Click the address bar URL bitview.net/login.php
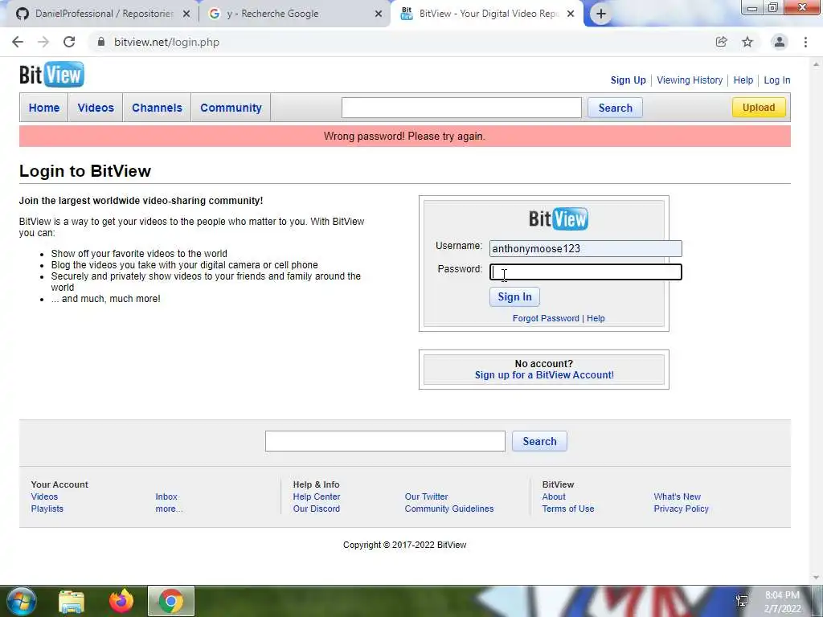 [x=167, y=42]
